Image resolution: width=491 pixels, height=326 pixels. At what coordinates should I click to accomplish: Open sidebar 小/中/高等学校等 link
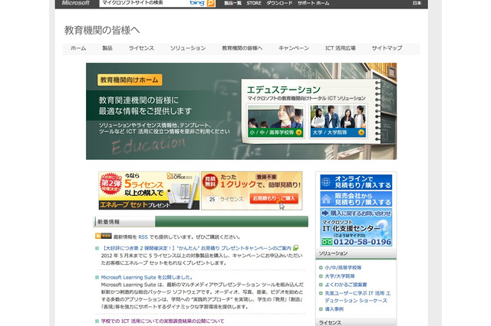tap(343, 268)
